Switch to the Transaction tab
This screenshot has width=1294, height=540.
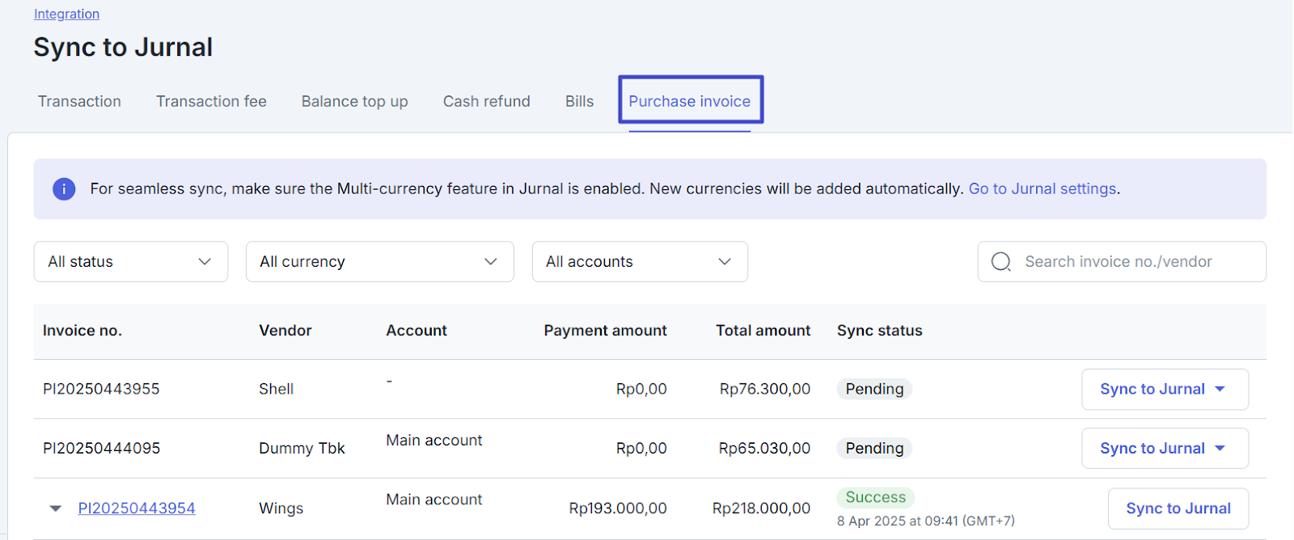coord(79,102)
